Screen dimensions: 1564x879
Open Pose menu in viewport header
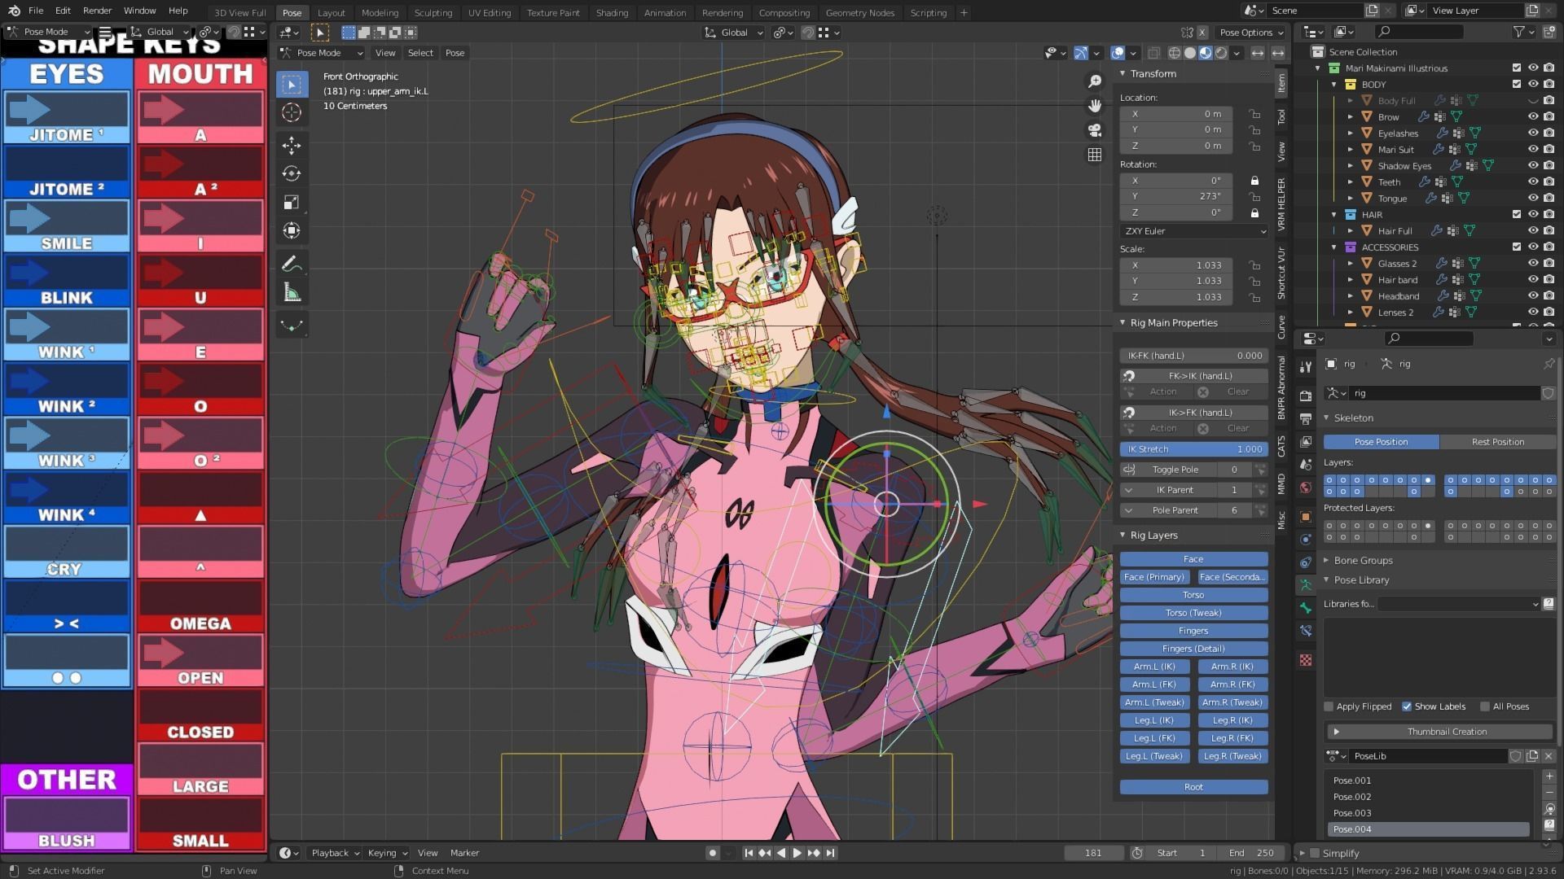455,53
